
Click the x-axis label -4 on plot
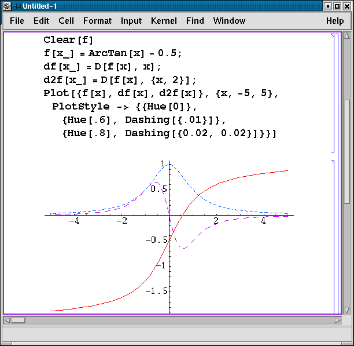tap(74, 221)
